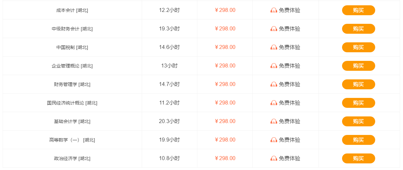This screenshot has height=170, width=403.
Task: Click 购买 for 国民经济统计概论
Action: tap(358, 103)
